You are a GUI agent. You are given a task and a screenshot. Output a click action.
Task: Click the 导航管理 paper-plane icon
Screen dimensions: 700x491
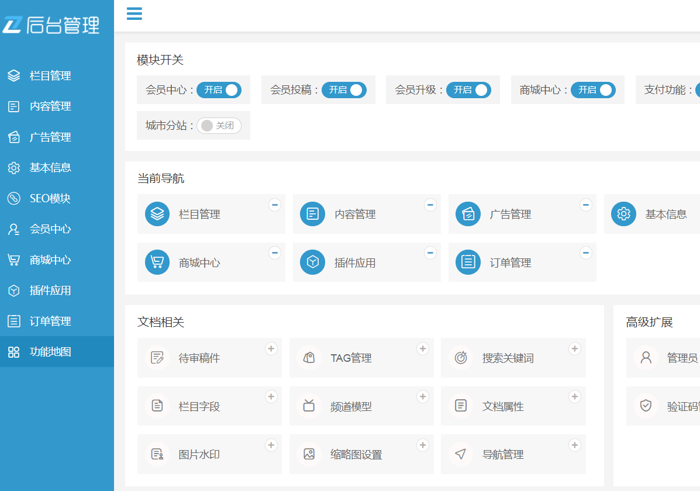click(x=461, y=454)
